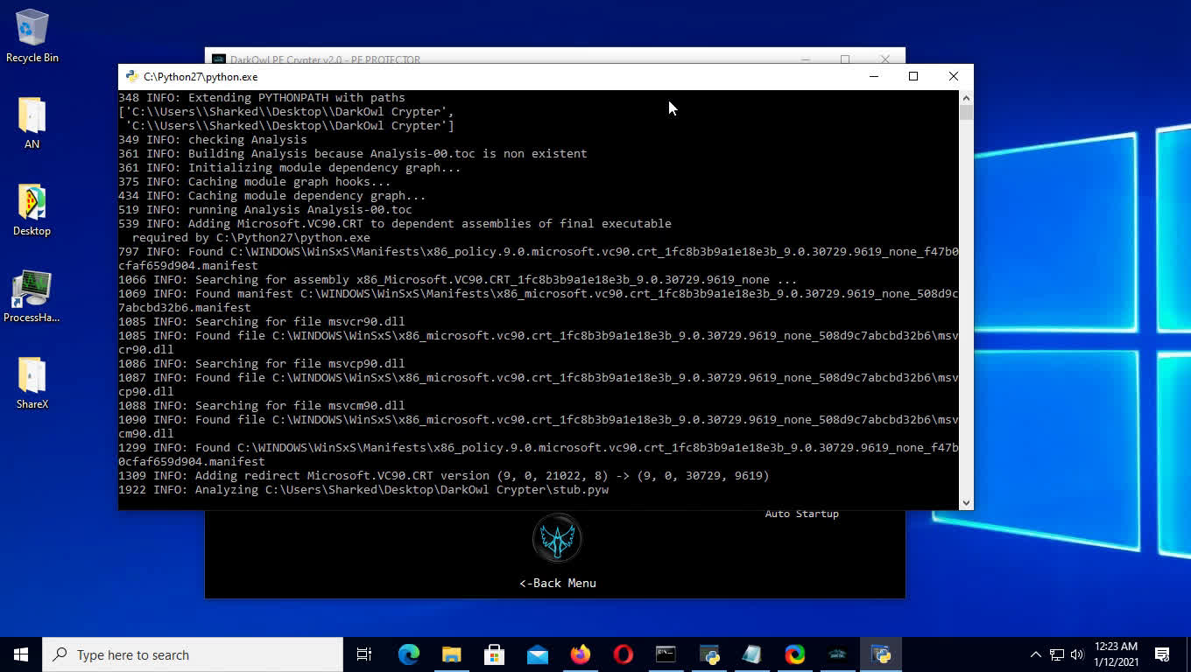Open the Microsoft Store taskbar icon
Viewport: 1191px width, 672px height.
pyautogui.click(x=494, y=654)
